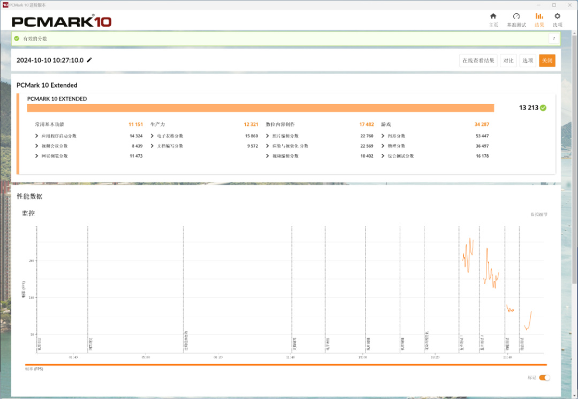Click the question mark help icon
The height and width of the screenshot is (399, 578).
554,38
